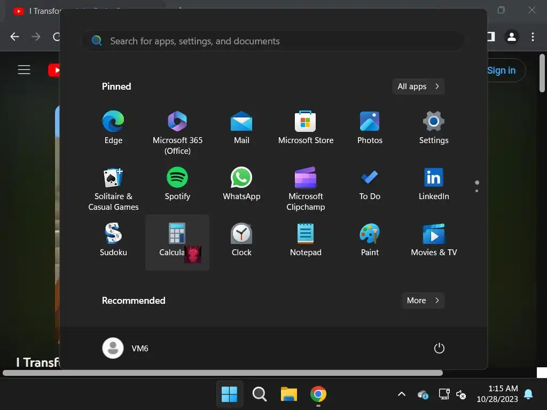This screenshot has width=547, height=410.
Task: Open the VM6 user account menu
Action: pos(126,348)
